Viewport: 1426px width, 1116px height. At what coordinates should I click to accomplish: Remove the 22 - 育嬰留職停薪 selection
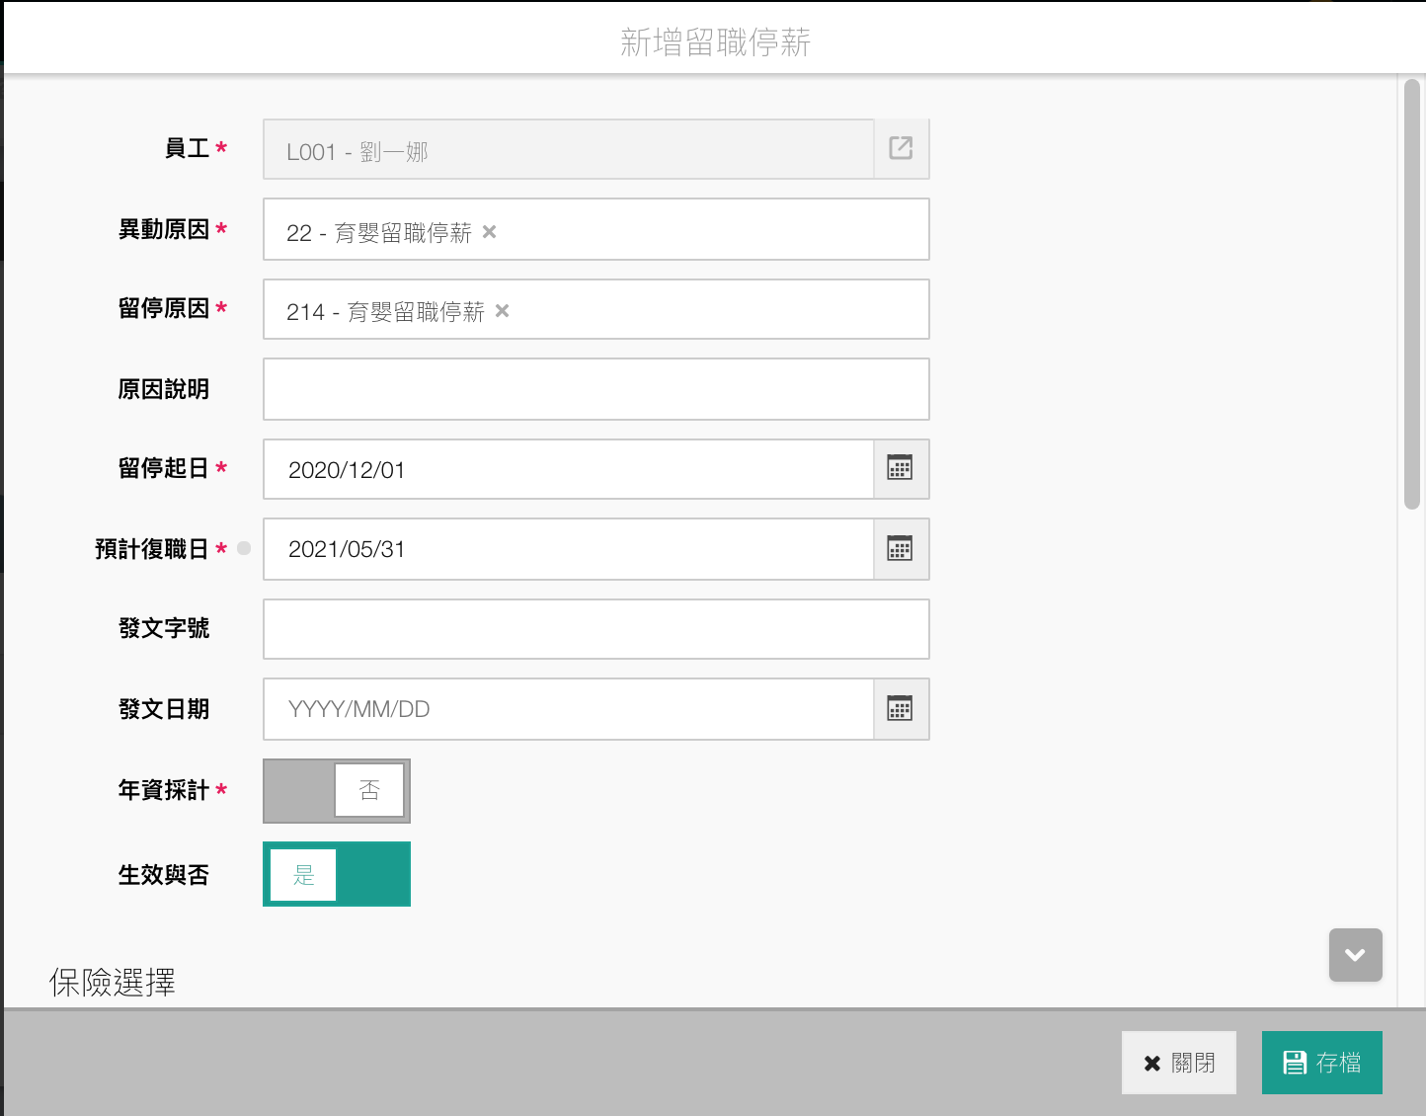click(490, 232)
